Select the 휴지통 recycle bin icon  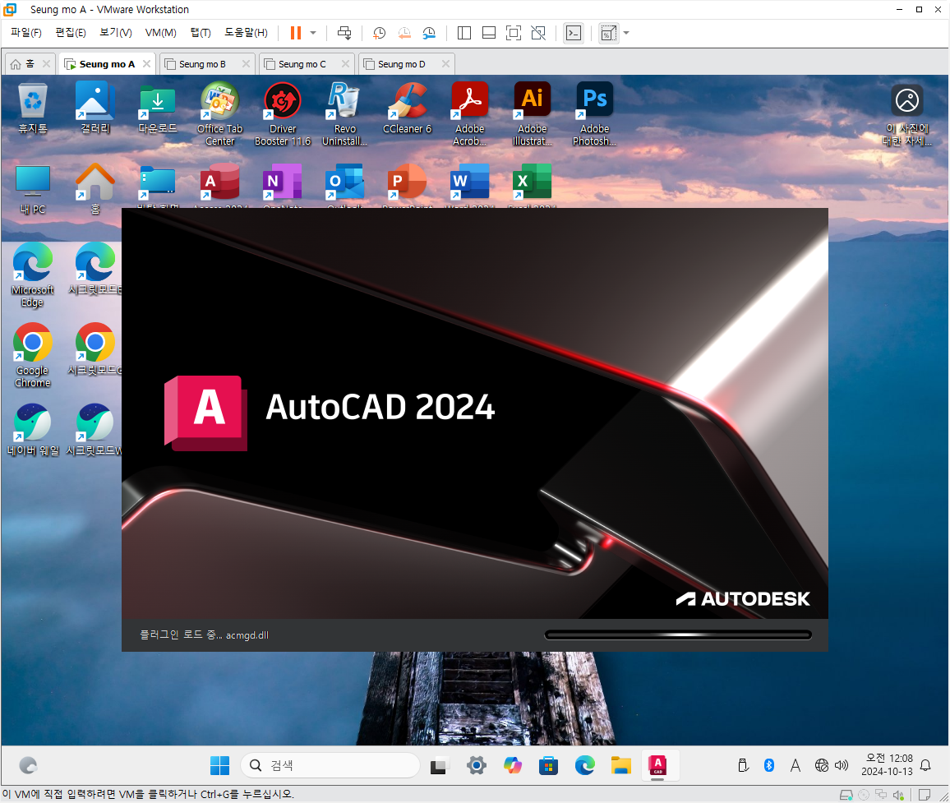coord(33,109)
